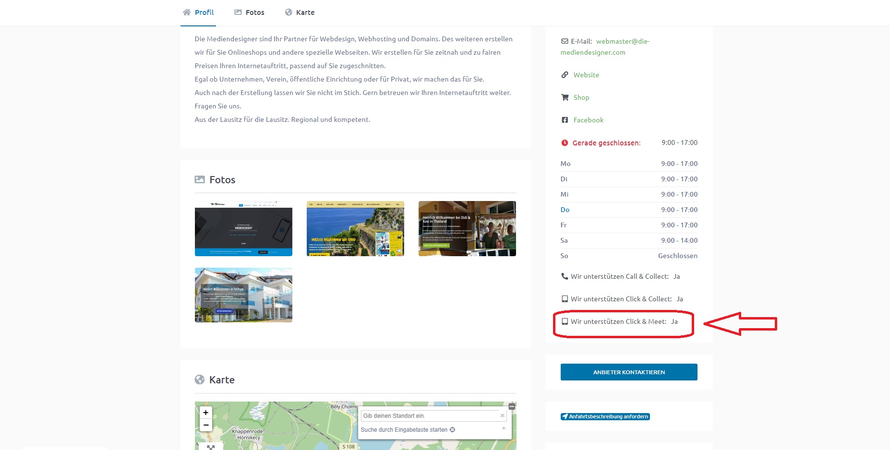This screenshot has height=450, width=890.
Task: Clear the location search field
Action: click(x=502, y=415)
